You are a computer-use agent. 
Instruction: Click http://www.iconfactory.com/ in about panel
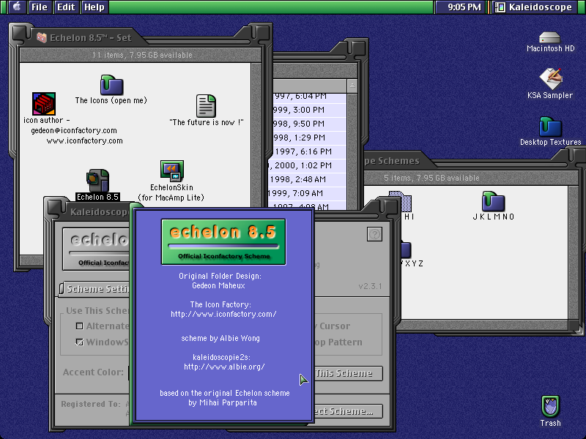pyautogui.click(x=223, y=314)
